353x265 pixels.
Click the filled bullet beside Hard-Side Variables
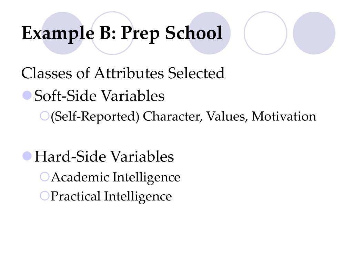click(x=27, y=156)
